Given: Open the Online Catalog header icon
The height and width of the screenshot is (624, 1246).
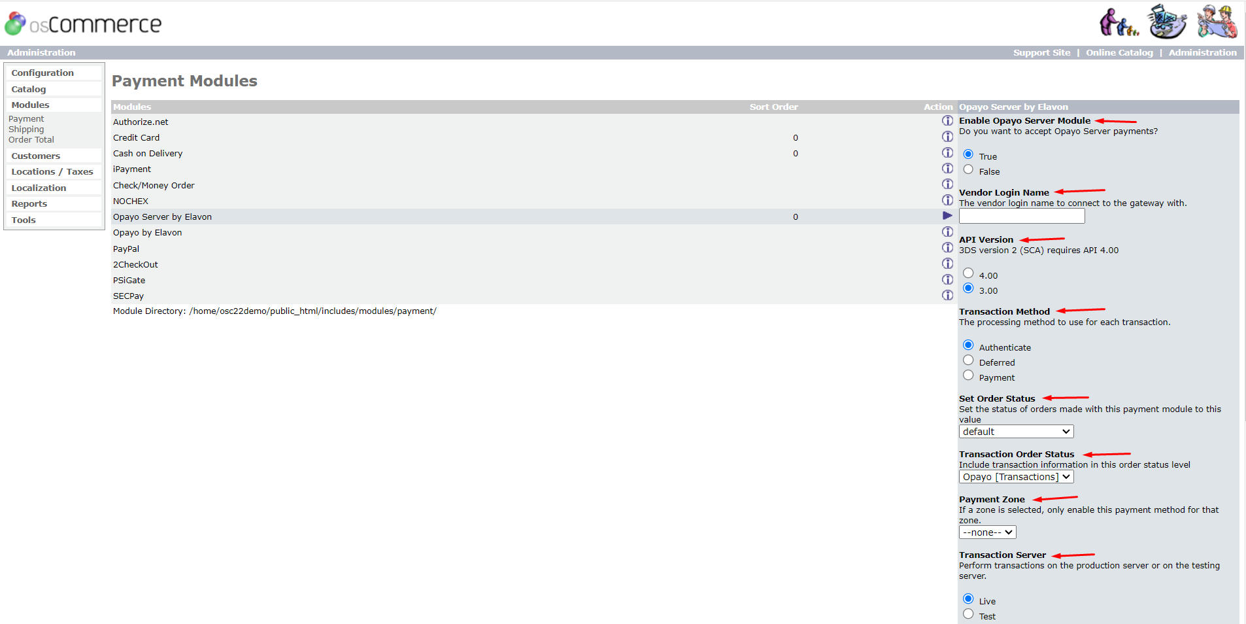Looking at the screenshot, I should click(1168, 22).
